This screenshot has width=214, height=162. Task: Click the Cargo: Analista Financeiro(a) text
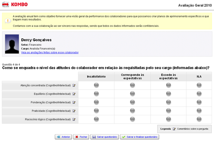click(38, 49)
